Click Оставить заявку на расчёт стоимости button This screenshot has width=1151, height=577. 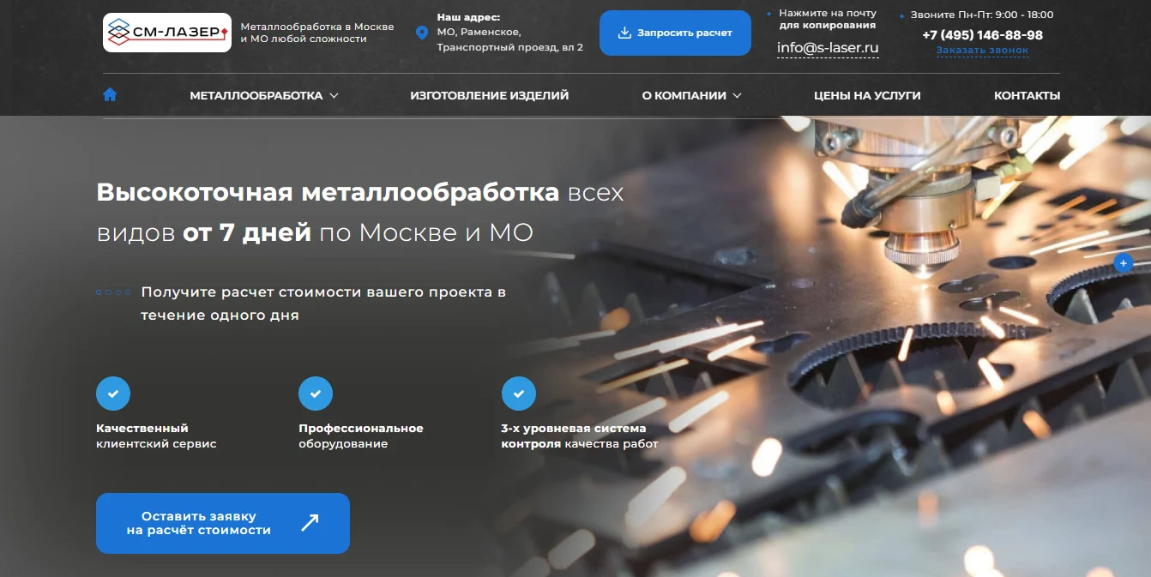coord(199,523)
